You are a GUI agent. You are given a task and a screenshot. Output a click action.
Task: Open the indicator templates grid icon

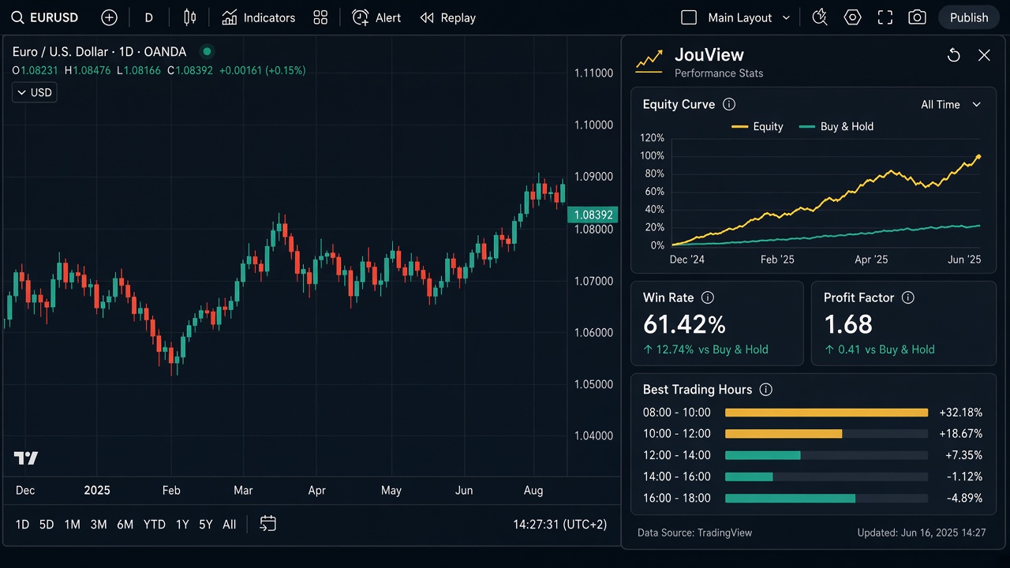[320, 17]
